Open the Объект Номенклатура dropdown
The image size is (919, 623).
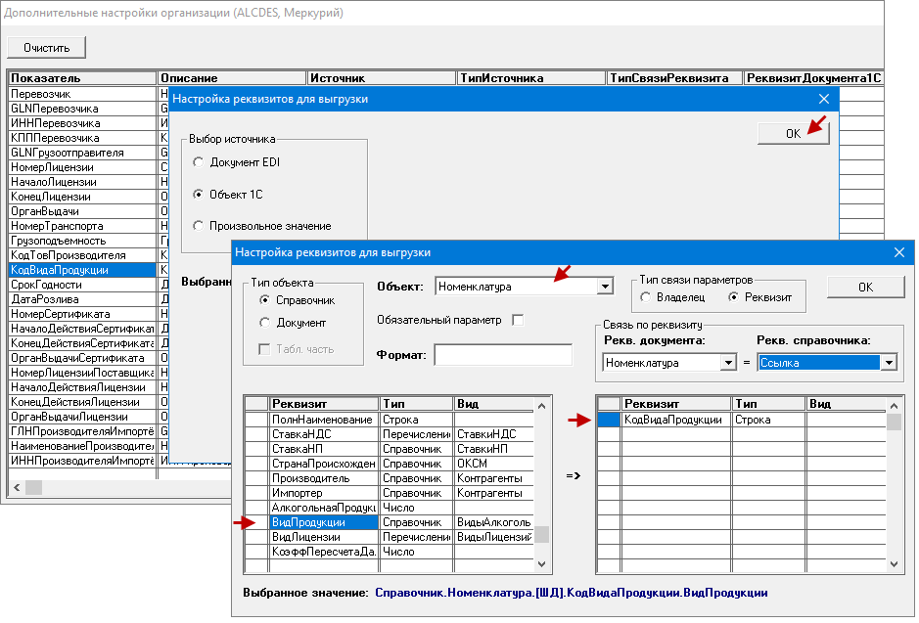(x=605, y=287)
